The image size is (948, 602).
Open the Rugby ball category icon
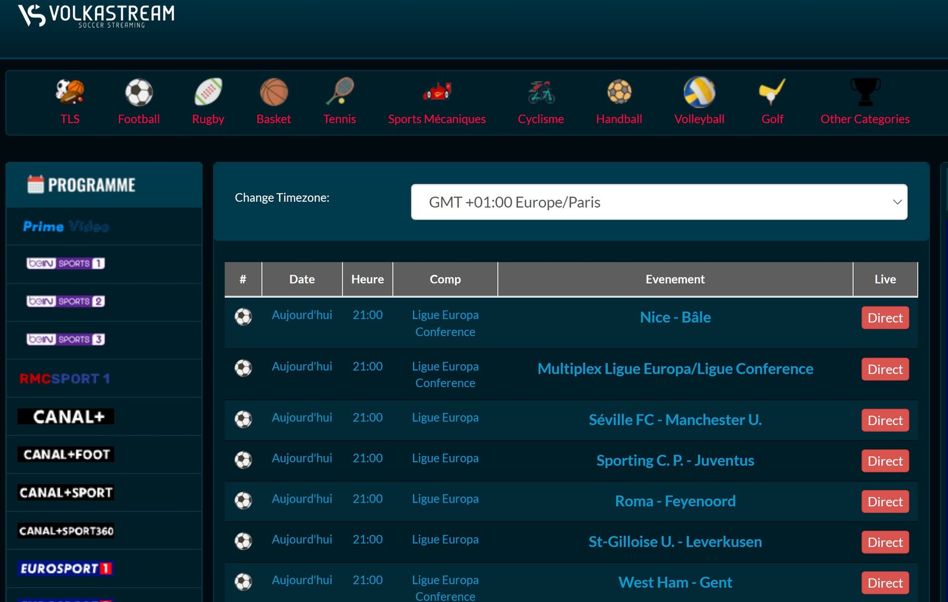(x=208, y=92)
